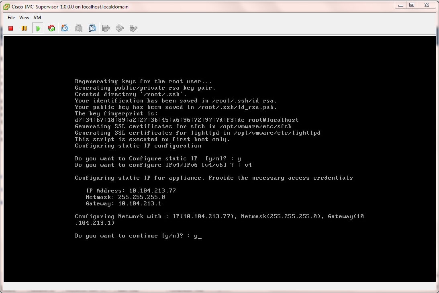Take a snapshot with the clock icon
The width and height of the screenshot is (439, 293).
65,28
